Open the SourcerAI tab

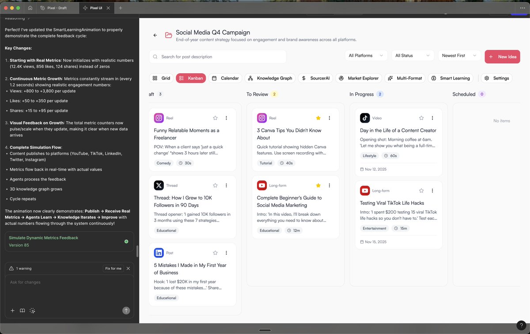[x=315, y=78]
